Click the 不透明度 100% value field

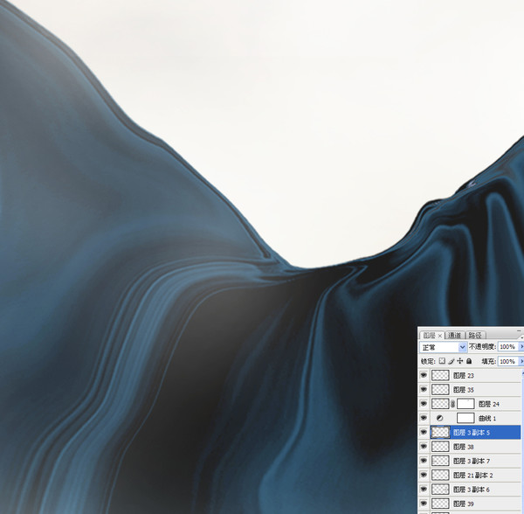click(x=508, y=347)
